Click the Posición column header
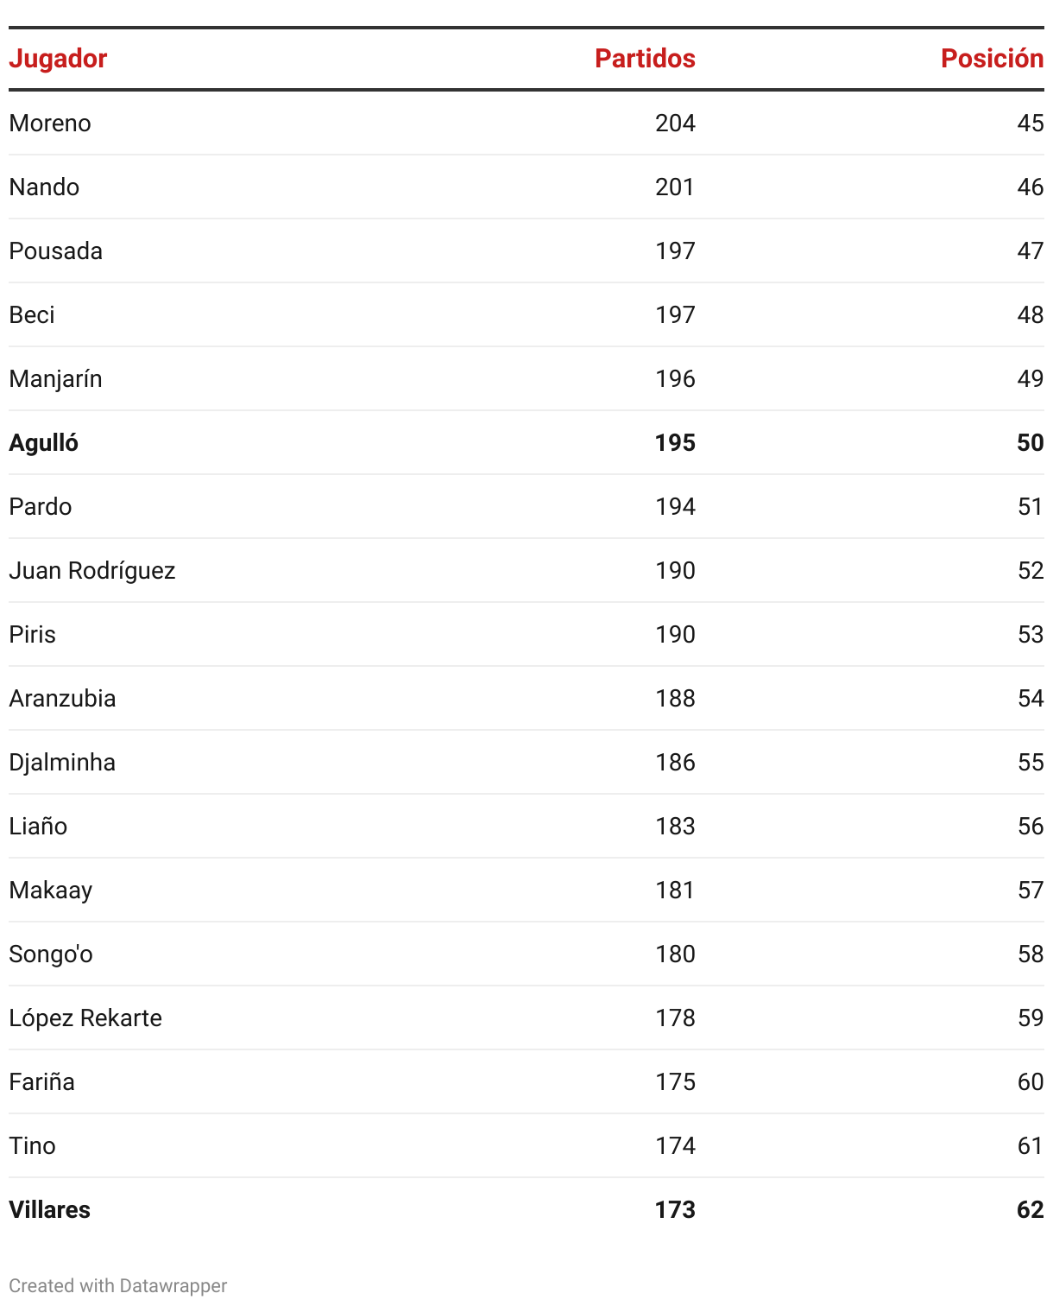The width and height of the screenshot is (1053, 1306). (992, 59)
